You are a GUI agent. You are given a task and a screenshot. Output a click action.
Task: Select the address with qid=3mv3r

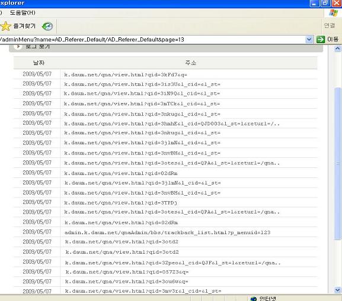coord(143,291)
